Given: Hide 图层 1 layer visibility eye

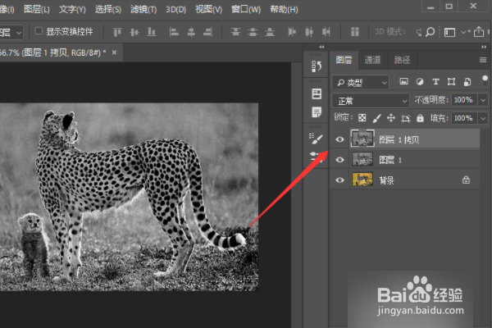Looking at the screenshot, I should (x=339, y=160).
